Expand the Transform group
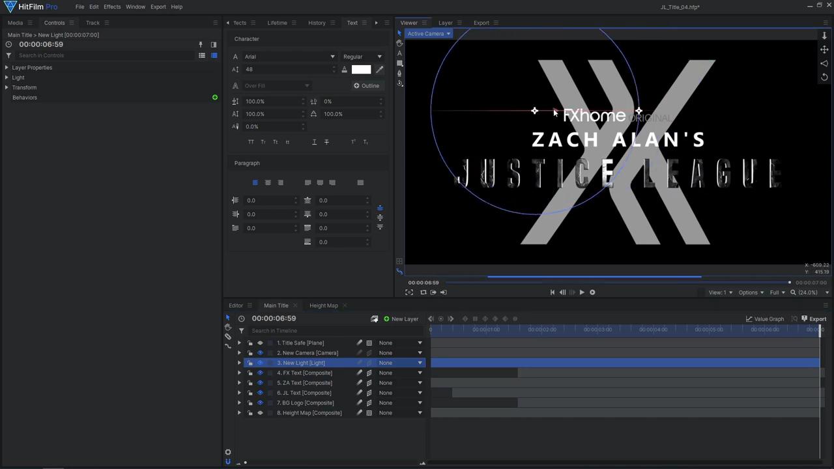834x469 pixels. [7, 87]
